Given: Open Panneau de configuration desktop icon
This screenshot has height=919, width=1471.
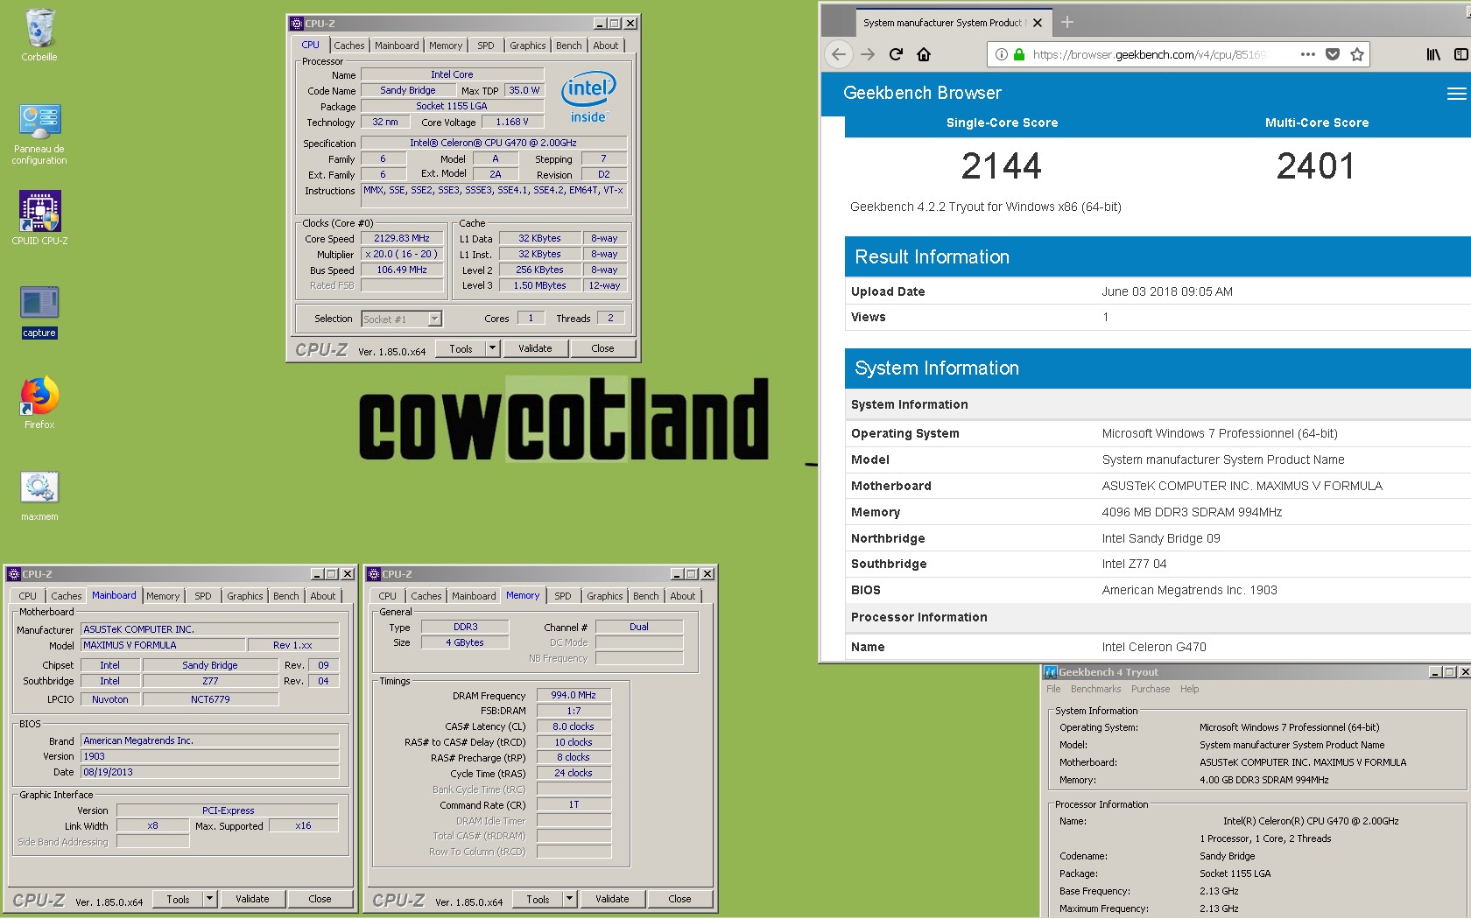Looking at the screenshot, I should point(39,133).
